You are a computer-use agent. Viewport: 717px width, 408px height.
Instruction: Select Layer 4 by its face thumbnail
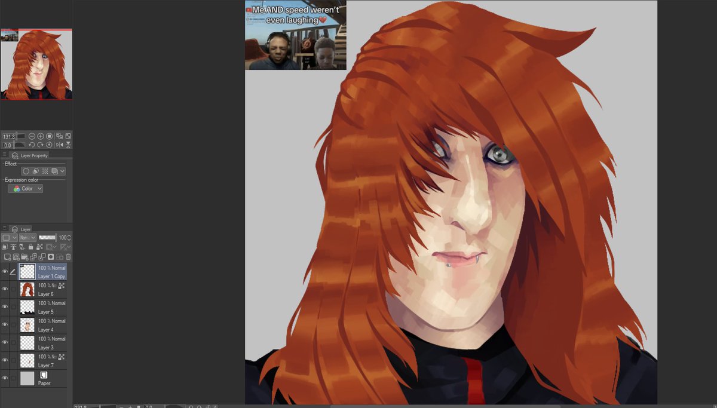click(27, 324)
